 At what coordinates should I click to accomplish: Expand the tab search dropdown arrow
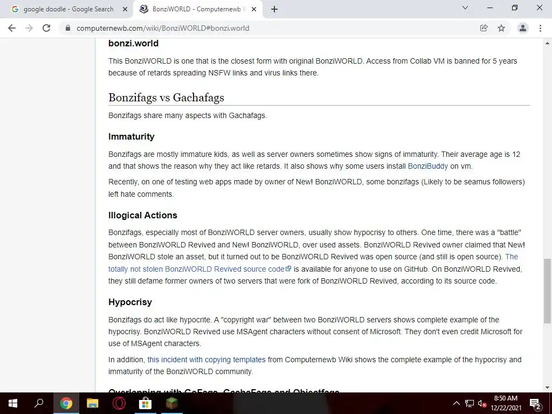tap(465, 8)
